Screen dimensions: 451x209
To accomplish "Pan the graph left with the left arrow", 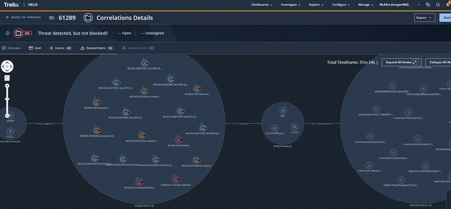I will (3, 66).
